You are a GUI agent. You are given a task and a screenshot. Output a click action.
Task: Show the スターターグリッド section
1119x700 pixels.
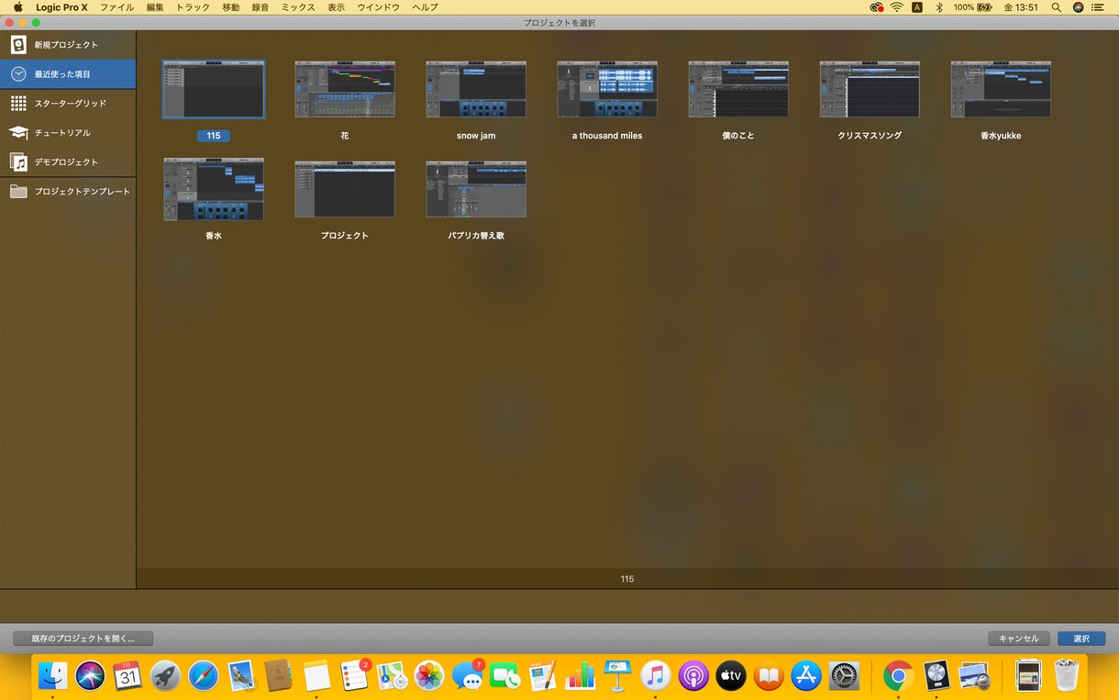click(x=68, y=104)
